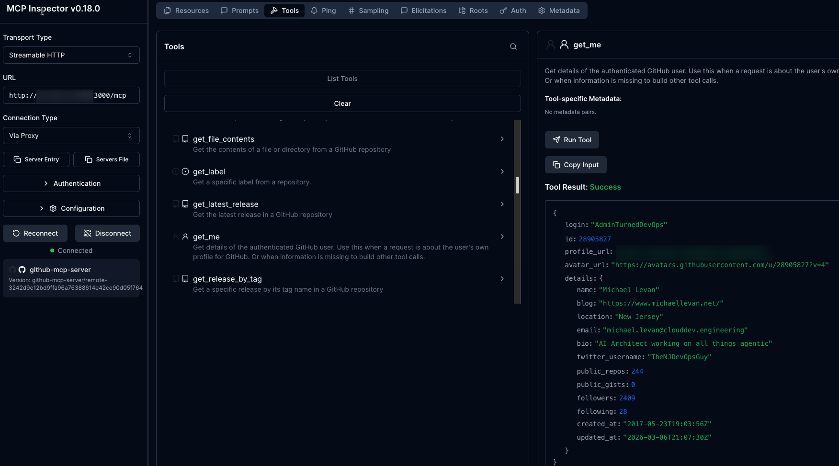Click the person icon in get_me header
This screenshot has width=839, height=466.
pos(564,45)
